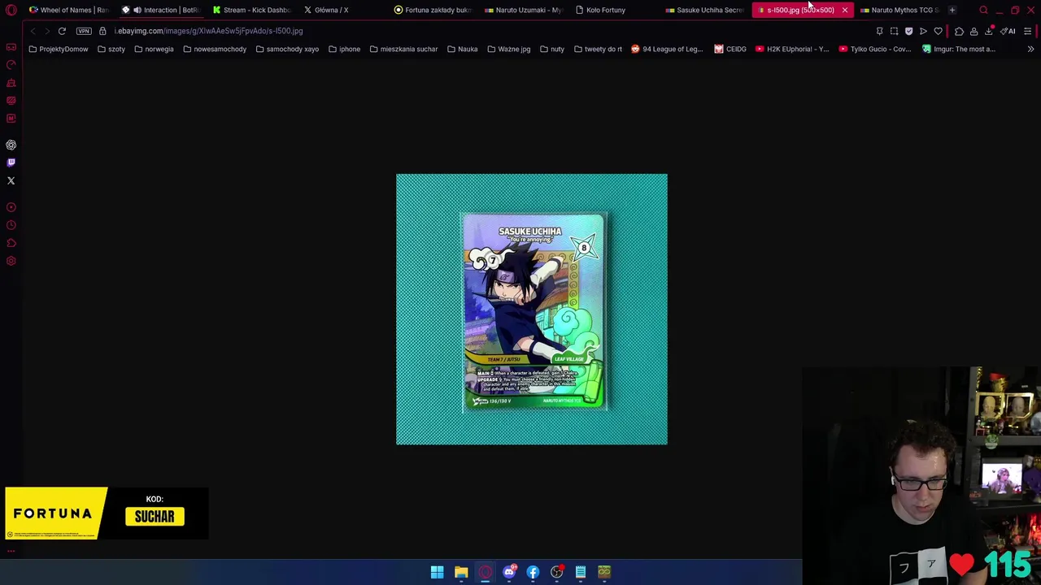
Task: Open norwegia bookmarks folder
Action: (154, 49)
